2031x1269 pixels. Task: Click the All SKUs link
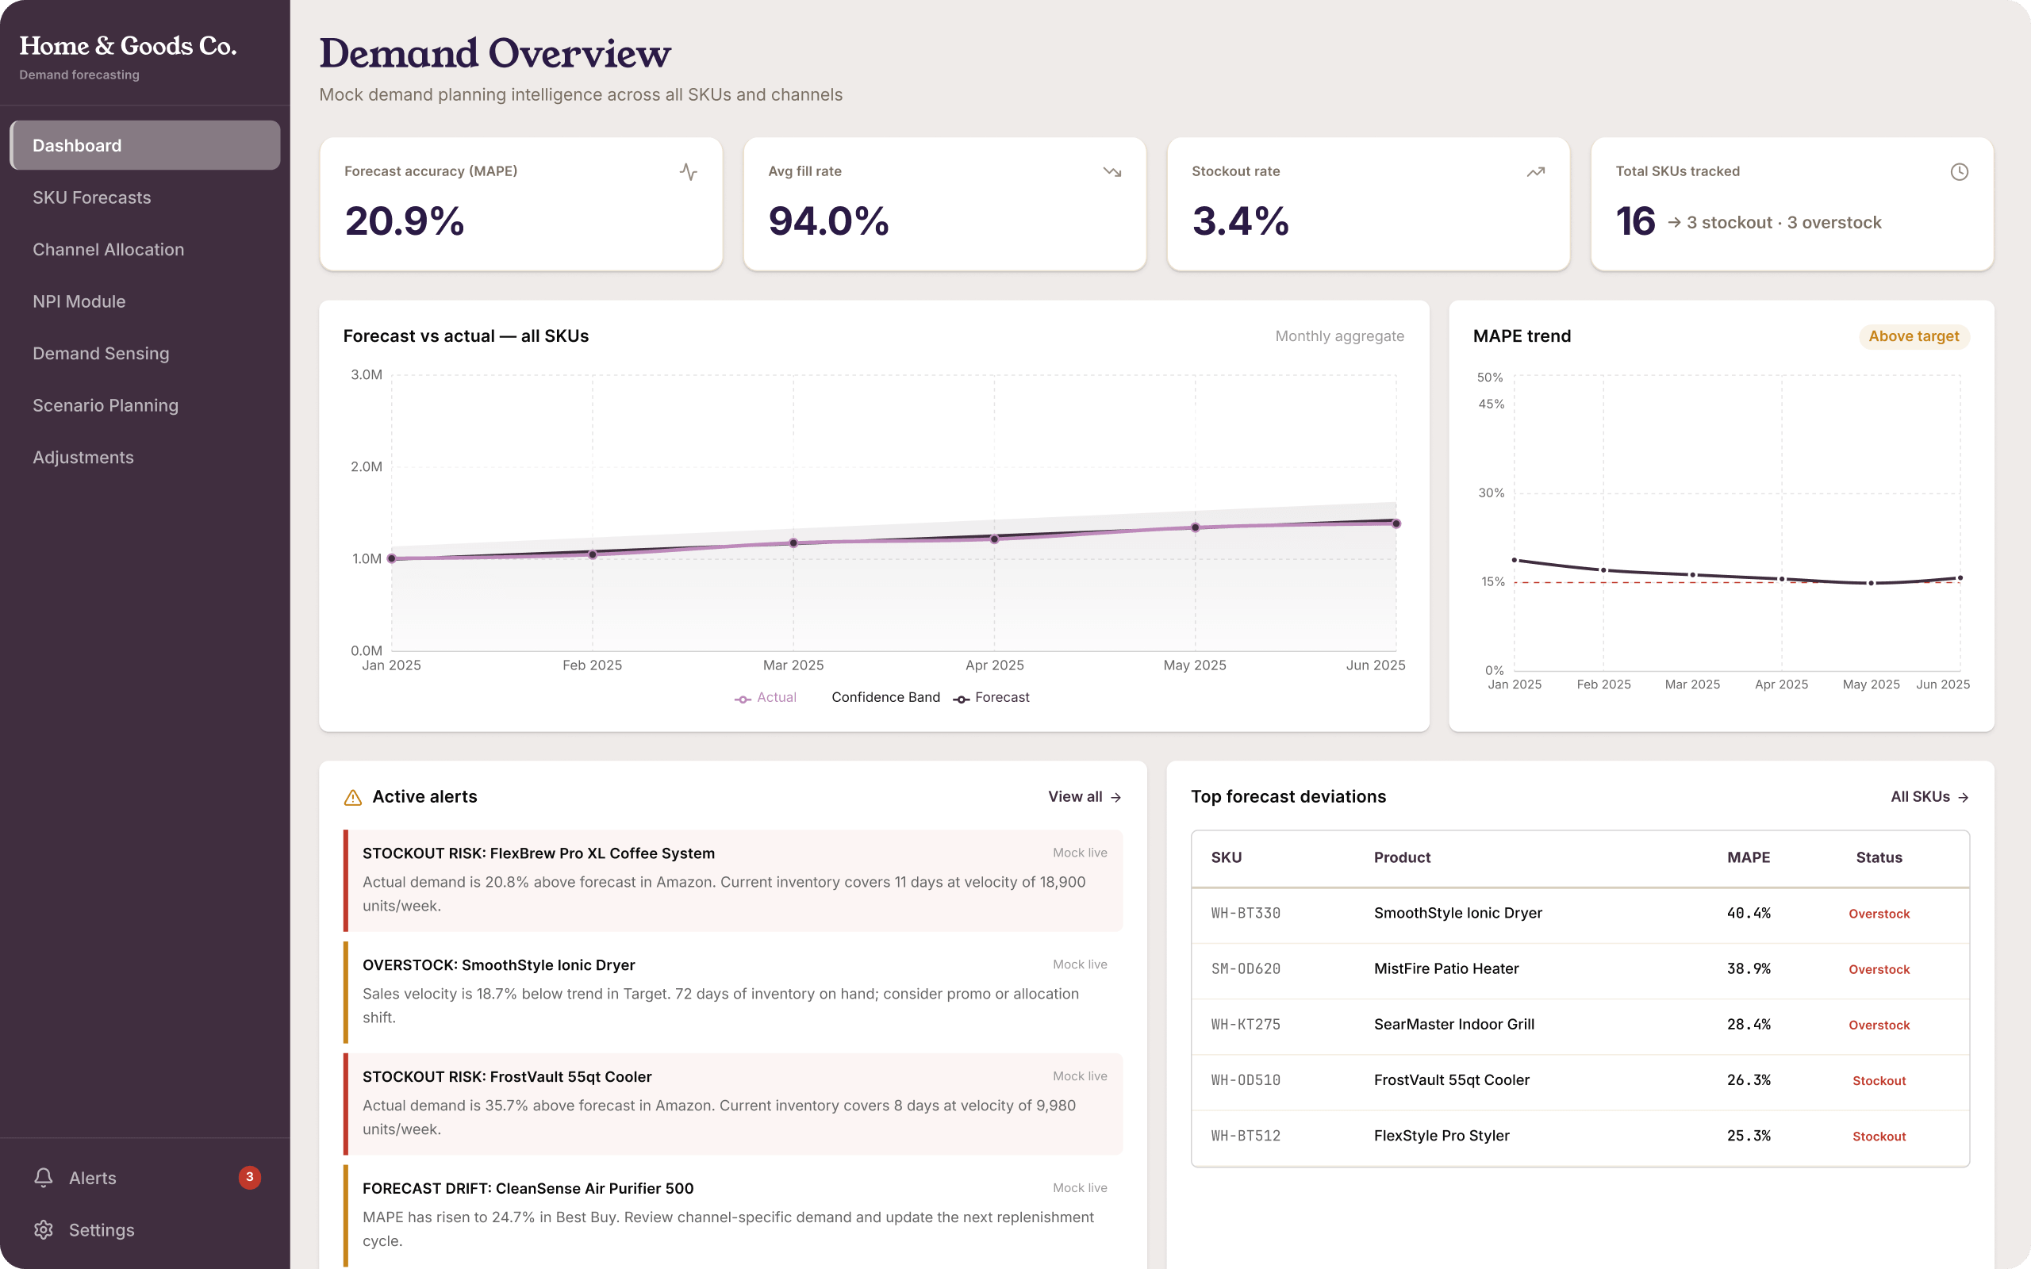click(1929, 796)
